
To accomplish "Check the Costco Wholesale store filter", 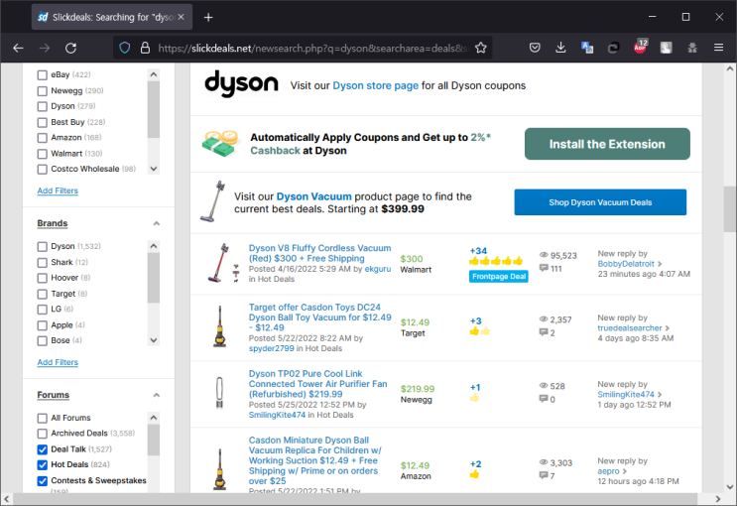I will pyautogui.click(x=43, y=170).
